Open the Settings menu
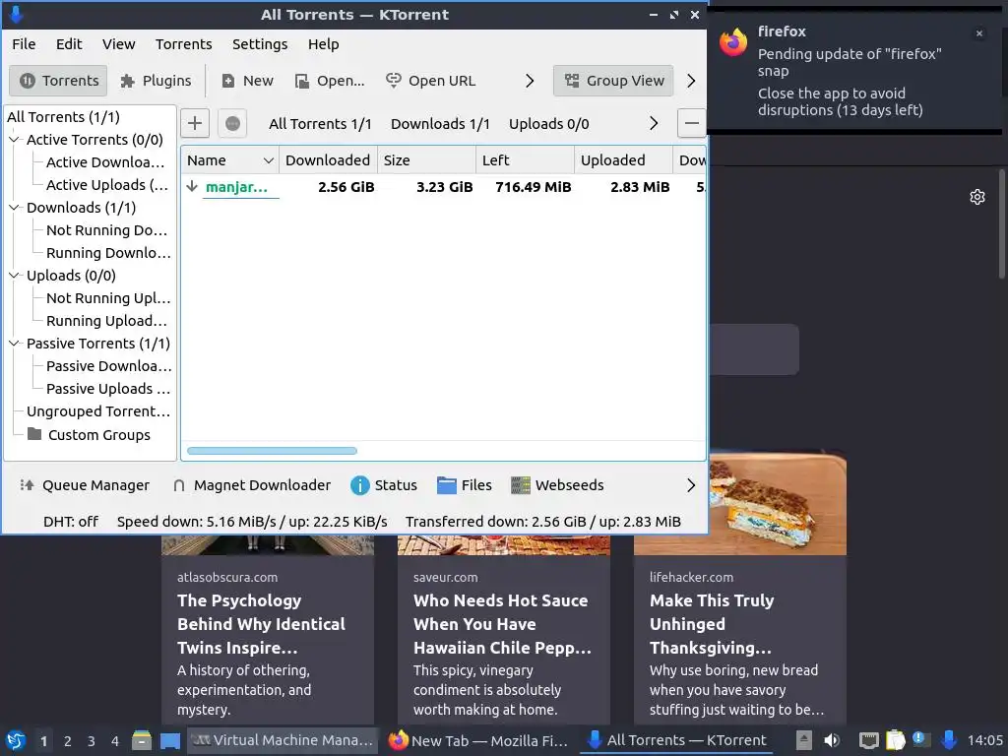This screenshot has height=756, width=1008. pyautogui.click(x=260, y=44)
